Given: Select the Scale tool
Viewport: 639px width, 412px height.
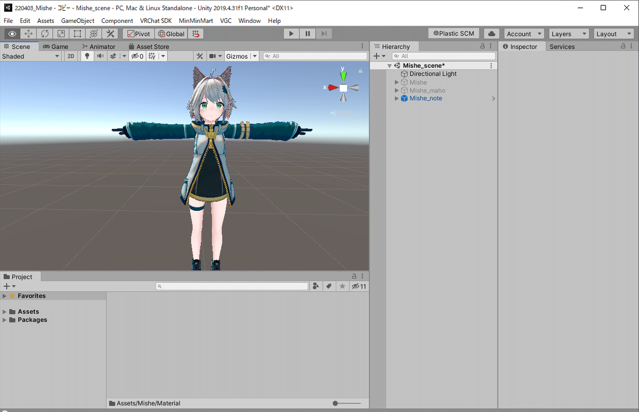Looking at the screenshot, I should coord(61,34).
